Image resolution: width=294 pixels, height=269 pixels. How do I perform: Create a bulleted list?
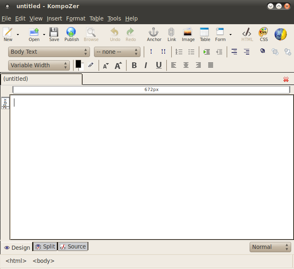[x=191, y=52]
